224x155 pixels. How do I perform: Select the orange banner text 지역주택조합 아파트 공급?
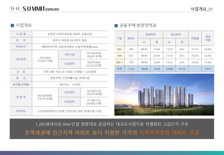click(x=169, y=133)
